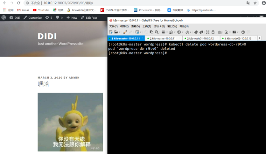Open the 地图 maps bookmark

[58, 10]
